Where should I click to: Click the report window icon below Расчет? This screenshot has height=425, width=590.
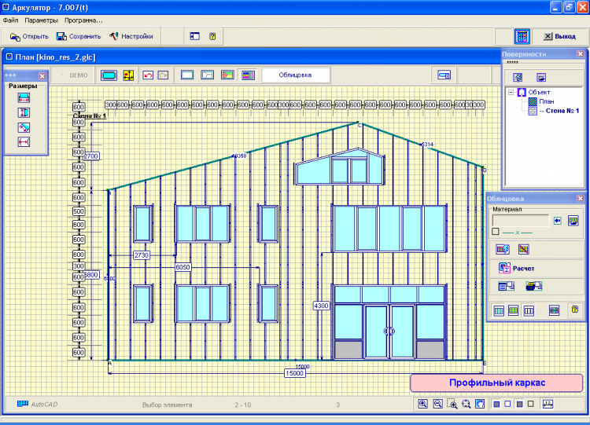(x=506, y=286)
